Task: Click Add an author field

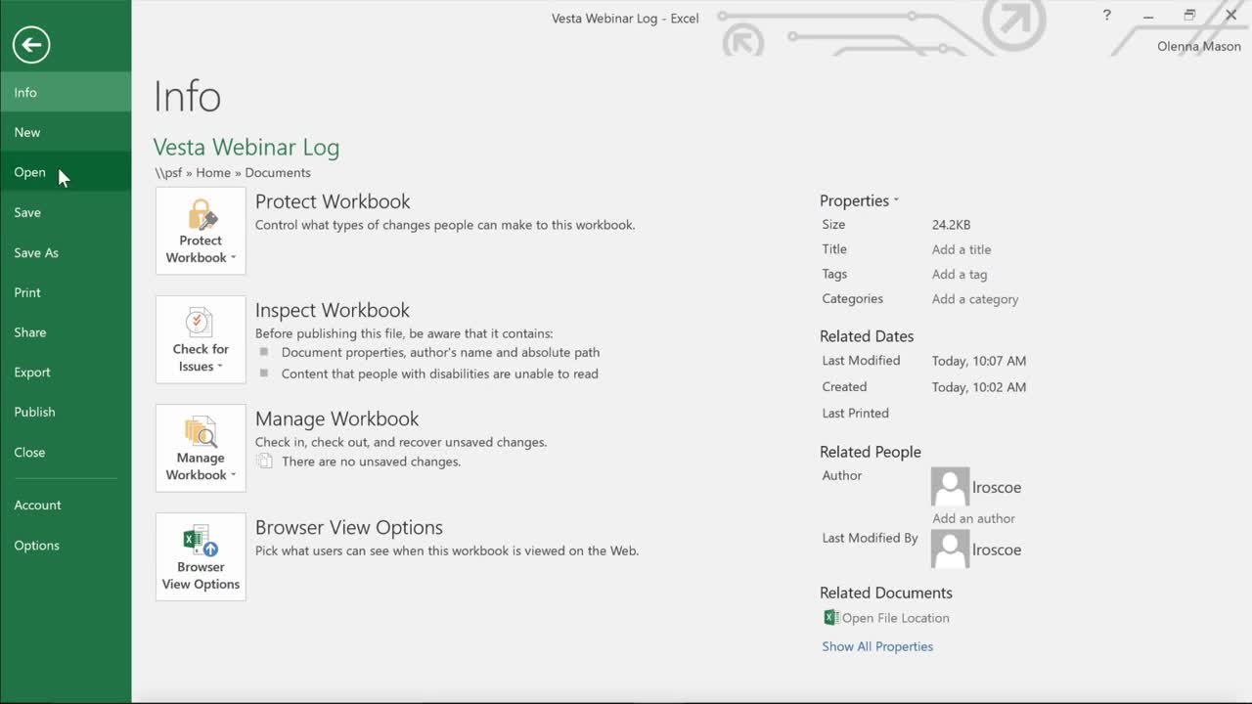Action: point(973,518)
